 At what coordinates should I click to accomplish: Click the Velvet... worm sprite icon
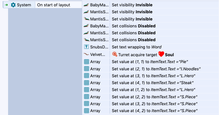tap(86, 54)
